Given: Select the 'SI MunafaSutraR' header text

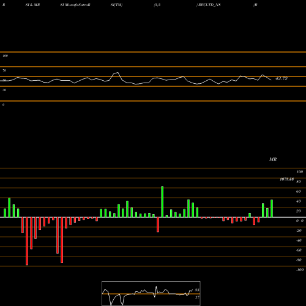Looking at the screenshot, I should point(75,5).
